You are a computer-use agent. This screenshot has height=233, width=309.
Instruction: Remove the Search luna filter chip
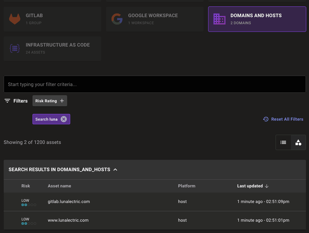tap(63, 119)
